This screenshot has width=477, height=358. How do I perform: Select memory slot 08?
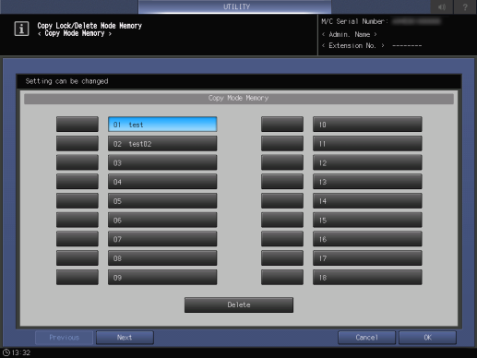click(x=162, y=258)
